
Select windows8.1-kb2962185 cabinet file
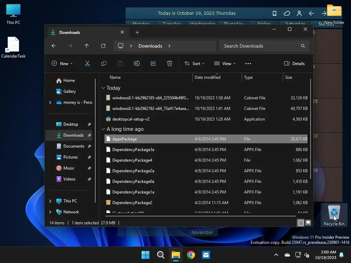tap(206, 98)
